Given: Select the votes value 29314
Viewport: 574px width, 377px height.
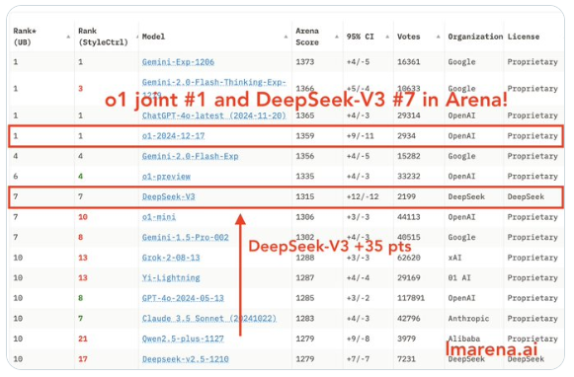Looking at the screenshot, I should [x=409, y=115].
